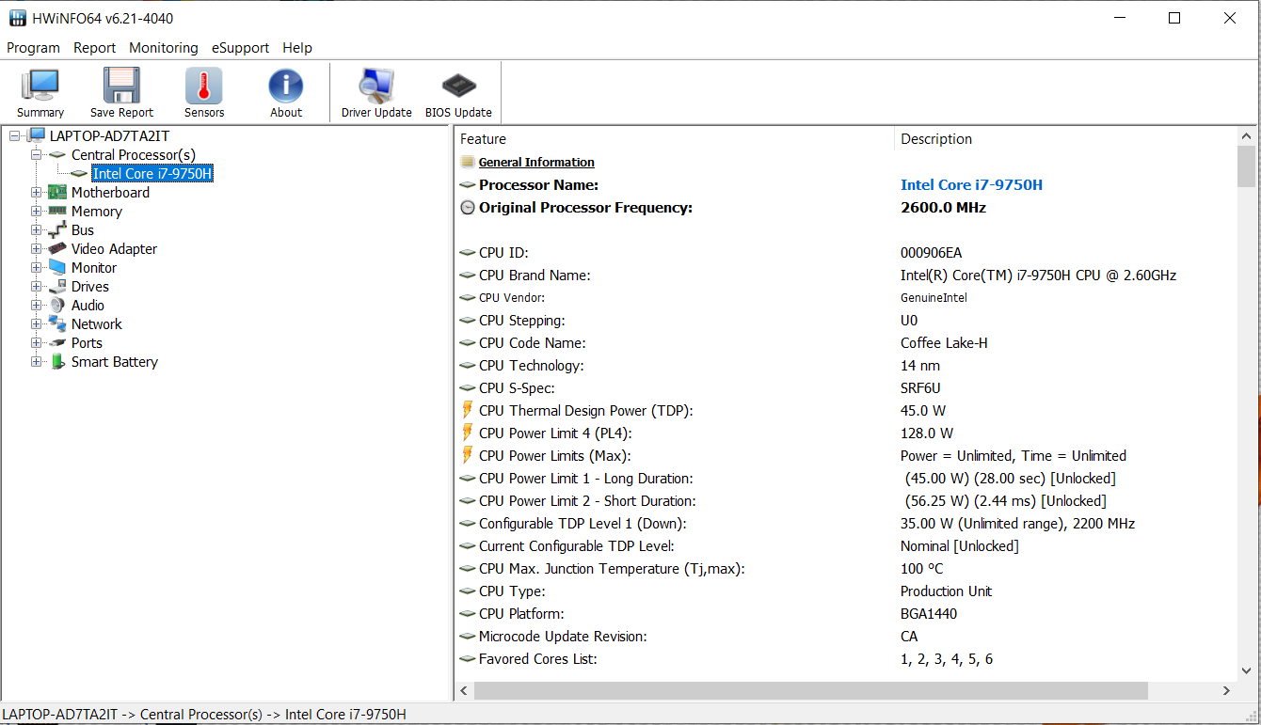Expand the Memory tree node
This screenshot has height=725, width=1261.
tap(37, 212)
